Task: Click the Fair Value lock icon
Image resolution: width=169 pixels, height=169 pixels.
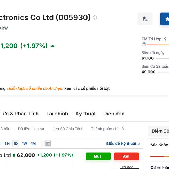Action: tap(144, 44)
